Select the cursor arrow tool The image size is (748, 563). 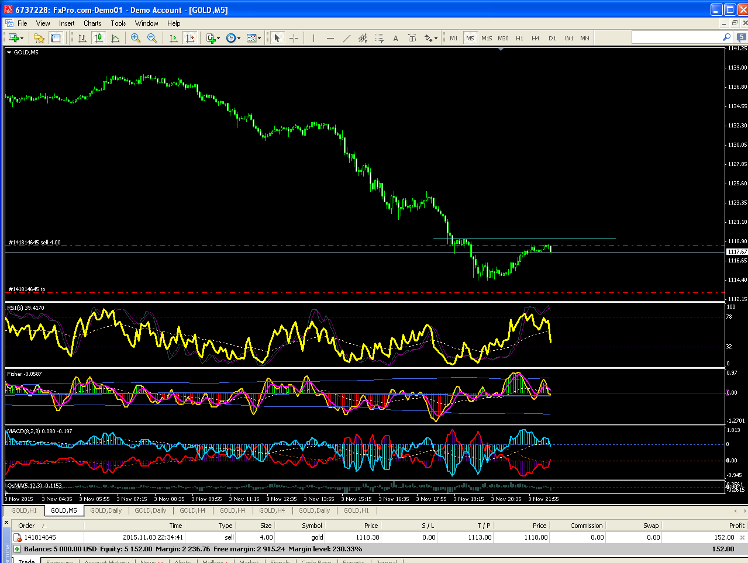tap(277, 38)
